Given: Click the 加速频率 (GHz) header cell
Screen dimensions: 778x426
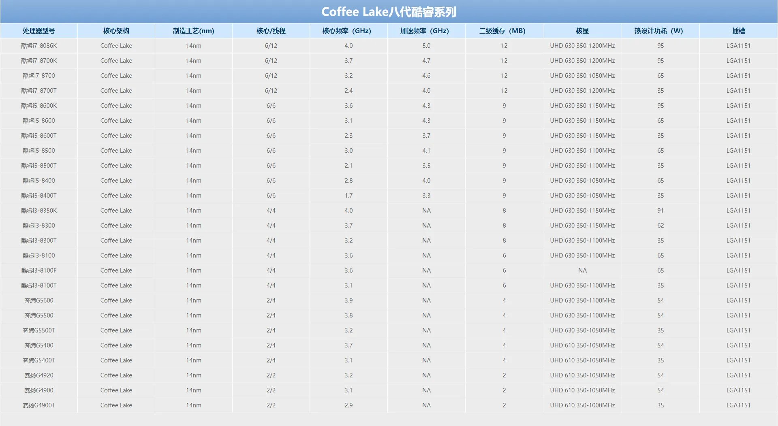Looking at the screenshot, I should [425, 31].
